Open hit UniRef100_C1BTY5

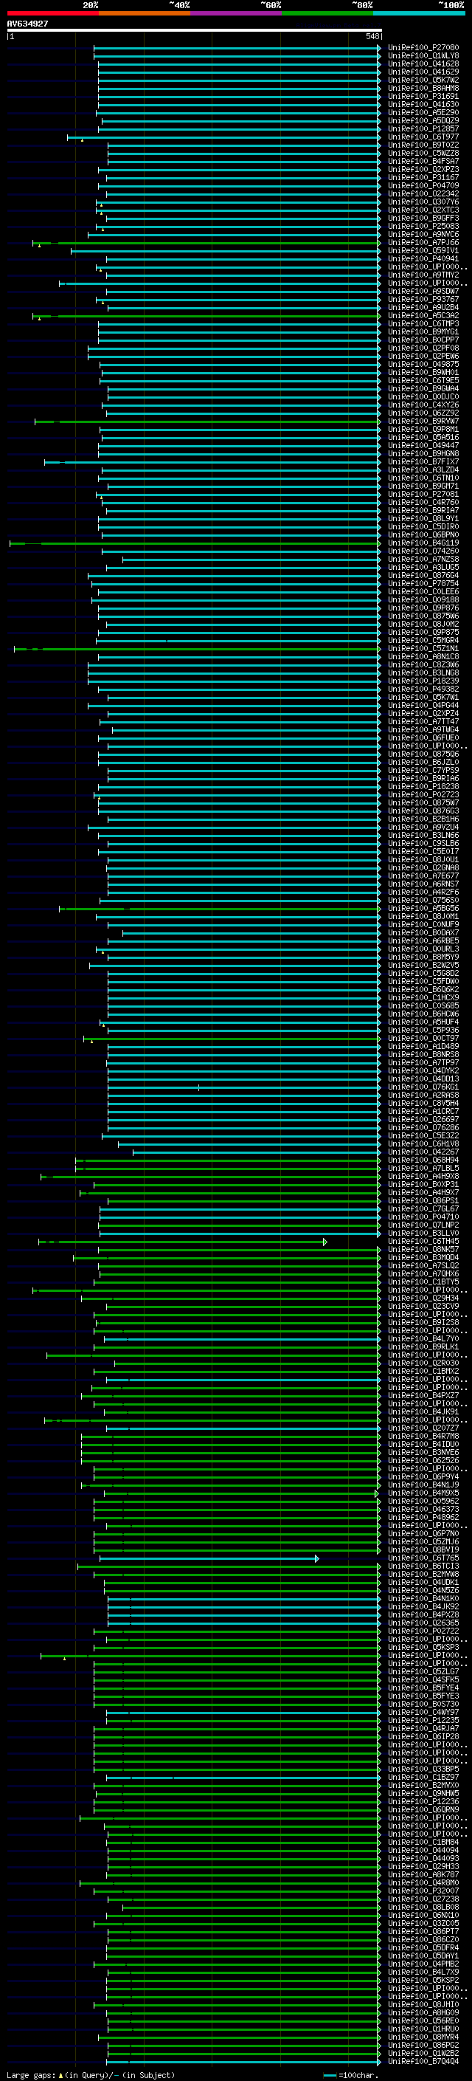[x=423, y=1282]
